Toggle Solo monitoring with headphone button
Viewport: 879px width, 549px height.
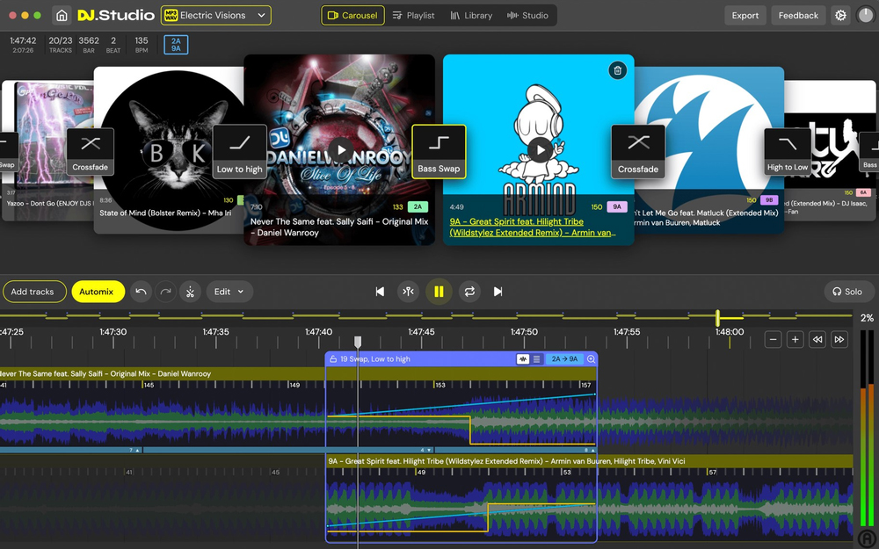click(846, 291)
